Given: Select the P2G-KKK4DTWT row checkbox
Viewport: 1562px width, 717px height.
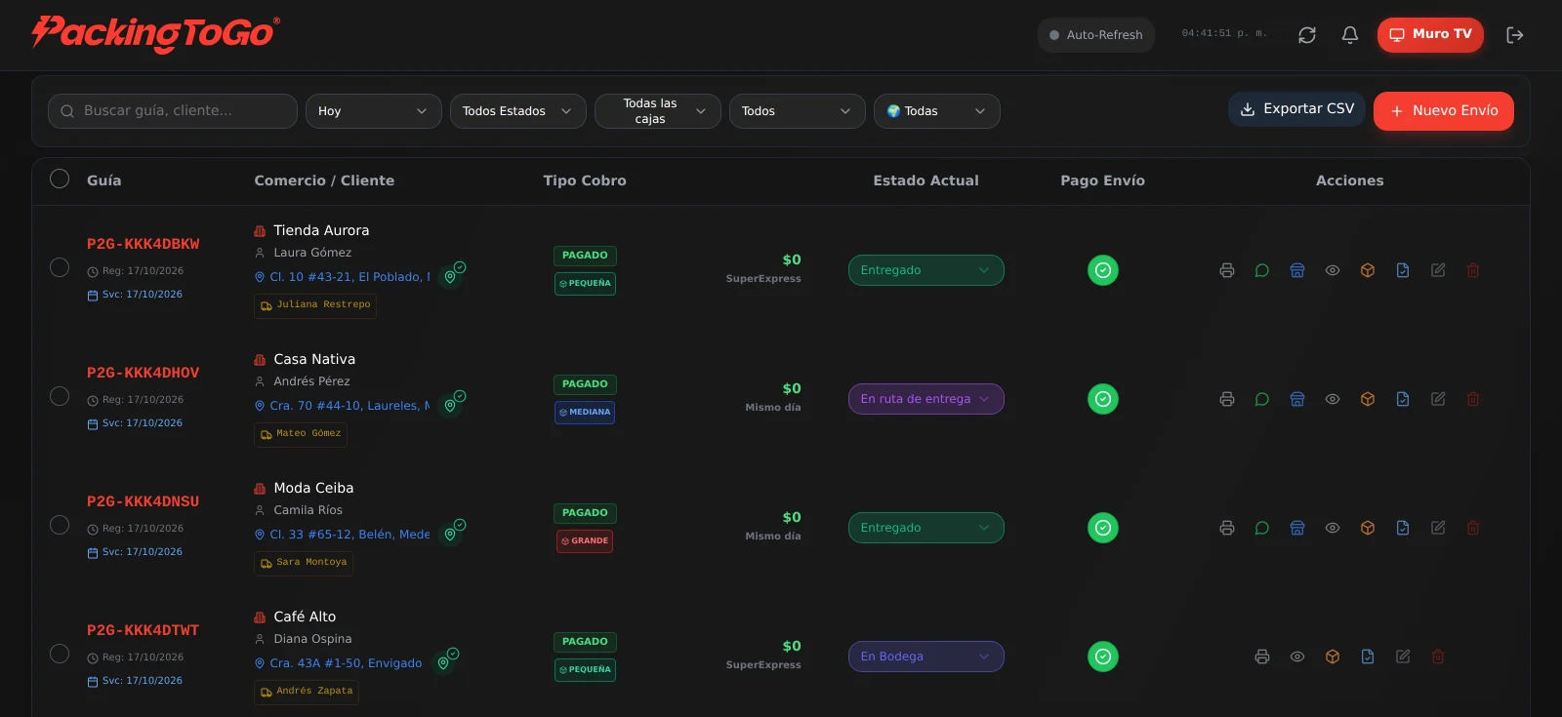Looking at the screenshot, I should (60, 654).
